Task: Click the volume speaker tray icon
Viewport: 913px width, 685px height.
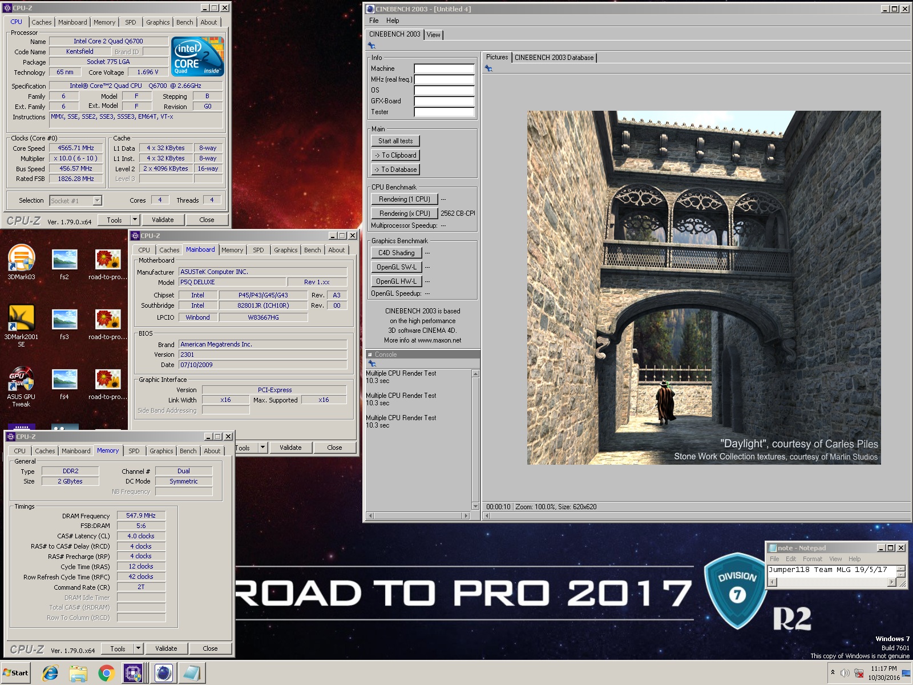Action: pyautogui.click(x=845, y=673)
